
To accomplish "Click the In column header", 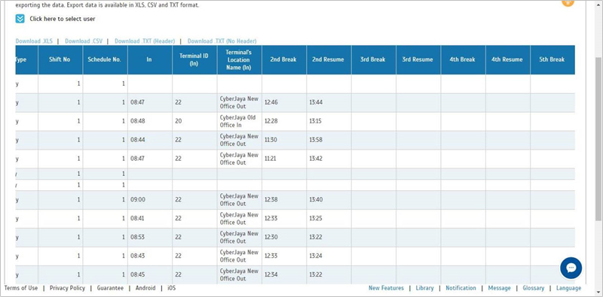I will [x=149, y=59].
